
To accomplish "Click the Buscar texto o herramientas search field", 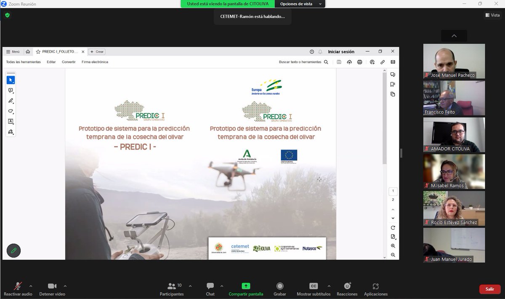I will [303, 62].
